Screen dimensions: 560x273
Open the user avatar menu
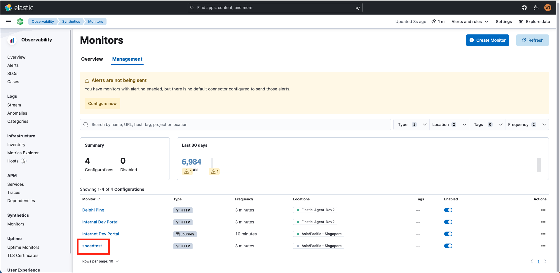(547, 8)
